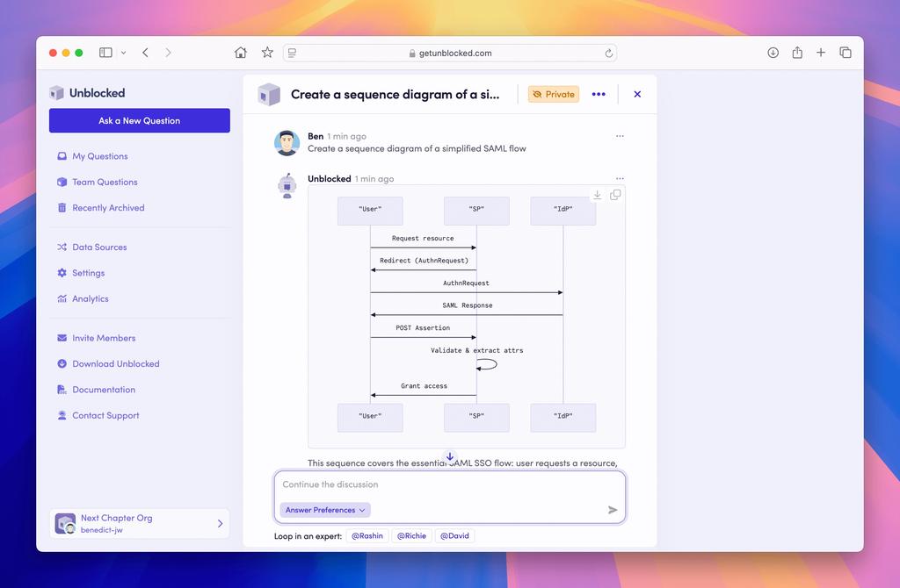Copy the sequence diagram
The height and width of the screenshot is (588, 900).
click(615, 195)
